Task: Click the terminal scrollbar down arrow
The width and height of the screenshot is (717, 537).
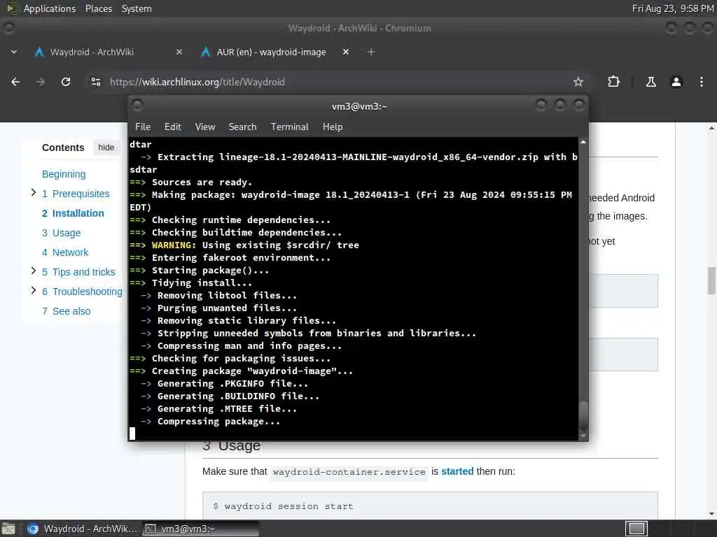Action: 583,436
